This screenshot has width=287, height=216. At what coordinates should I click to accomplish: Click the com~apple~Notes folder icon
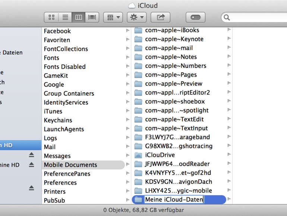[138, 57]
